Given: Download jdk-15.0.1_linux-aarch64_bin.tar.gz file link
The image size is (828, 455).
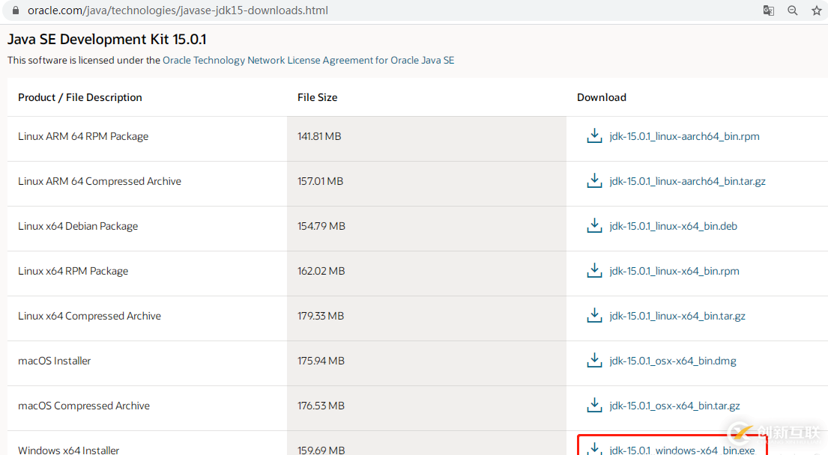Looking at the screenshot, I should click(687, 182).
